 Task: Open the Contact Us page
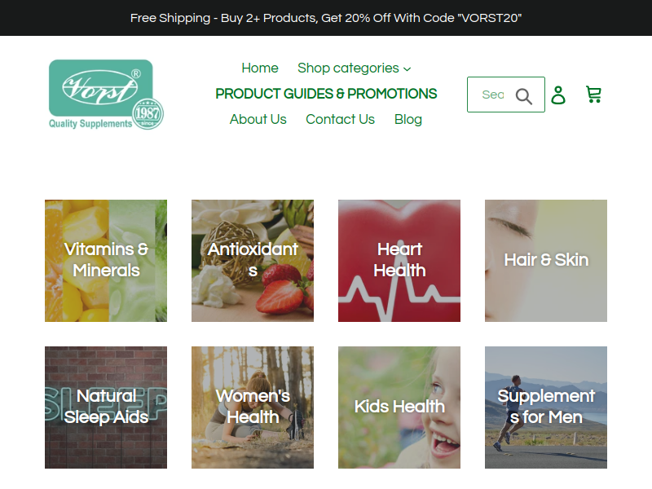340,119
